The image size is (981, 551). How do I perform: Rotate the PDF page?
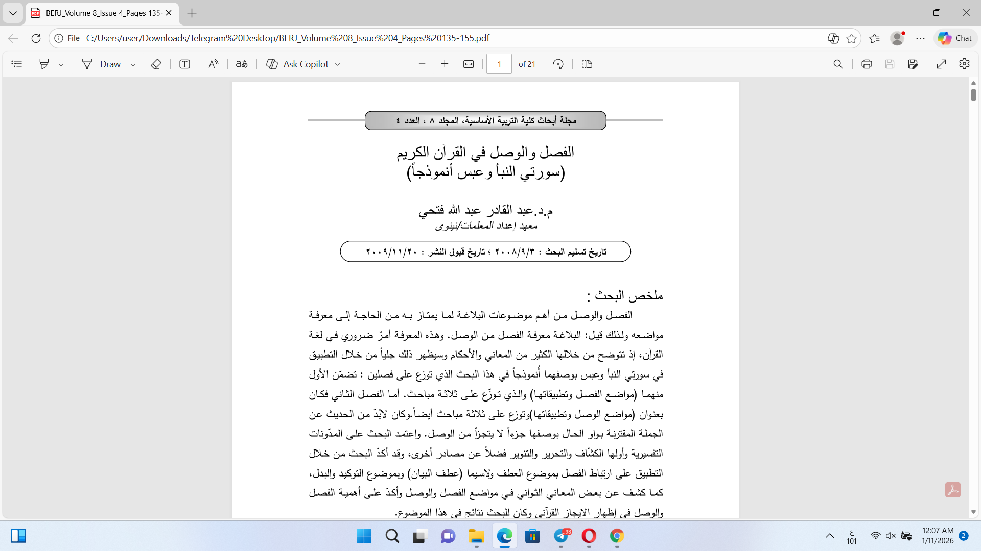(x=558, y=64)
